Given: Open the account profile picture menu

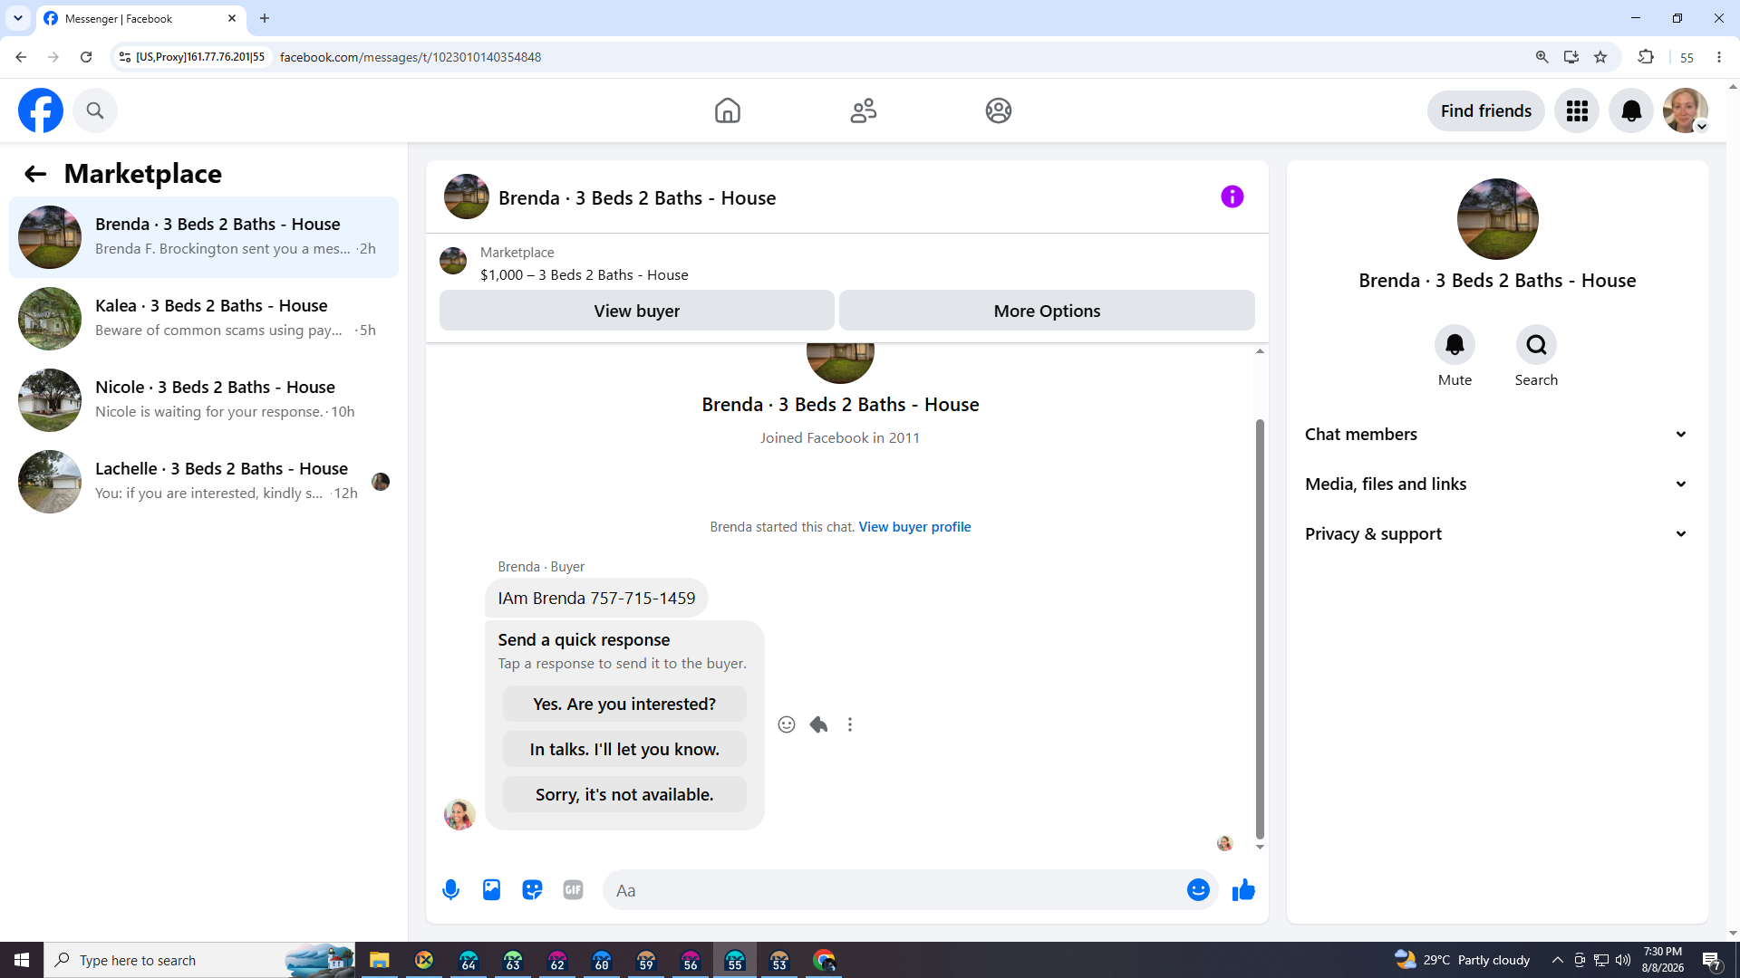Looking at the screenshot, I should point(1686,110).
